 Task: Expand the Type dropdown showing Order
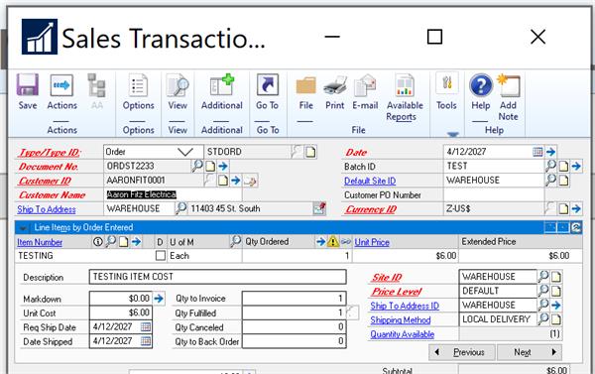tap(185, 152)
